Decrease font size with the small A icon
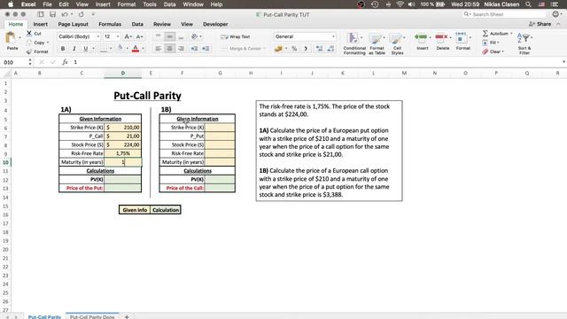This screenshot has height=319, width=567. (x=140, y=36)
